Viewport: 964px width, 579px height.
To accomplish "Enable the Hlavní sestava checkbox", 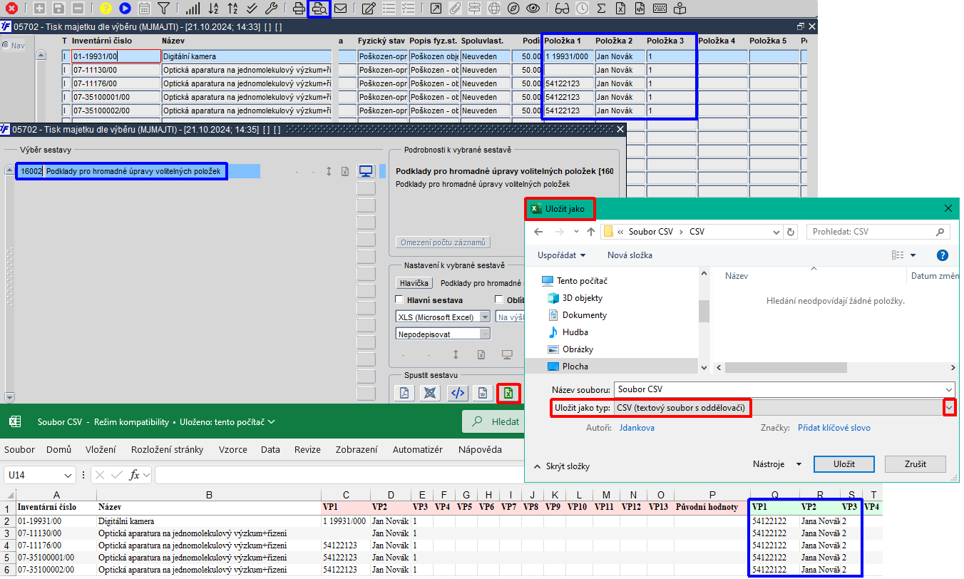I will pos(400,300).
